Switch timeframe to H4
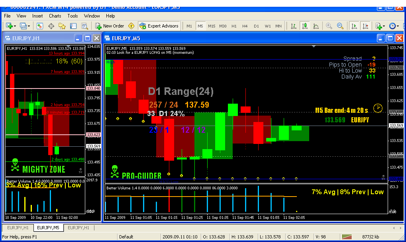 tap(245, 26)
